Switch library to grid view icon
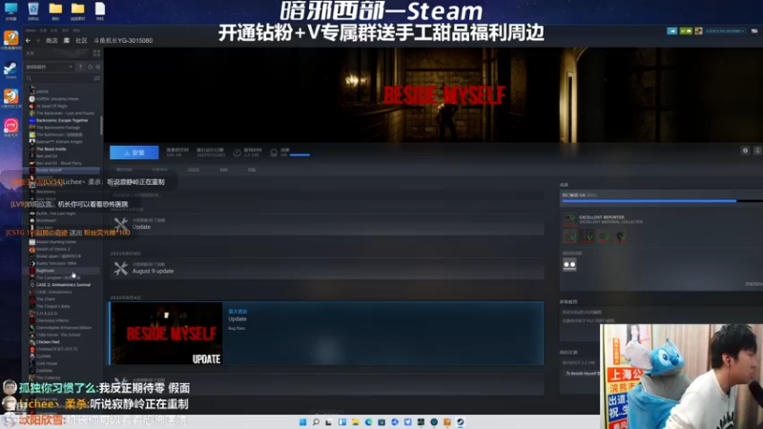 coord(96,53)
